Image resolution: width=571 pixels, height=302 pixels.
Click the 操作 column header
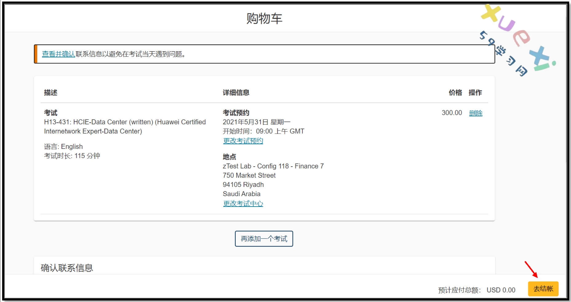pyautogui.click(x=475, y=92)
